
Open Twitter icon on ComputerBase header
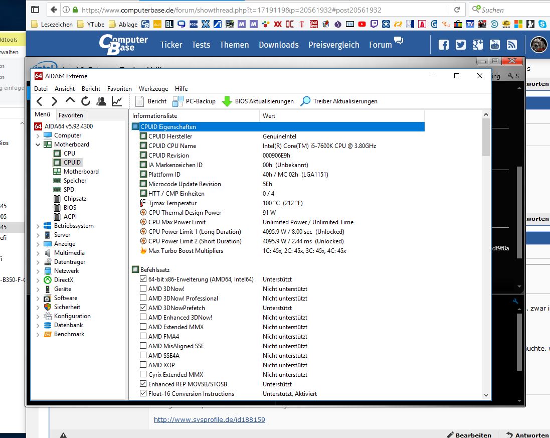coord(461,45)
